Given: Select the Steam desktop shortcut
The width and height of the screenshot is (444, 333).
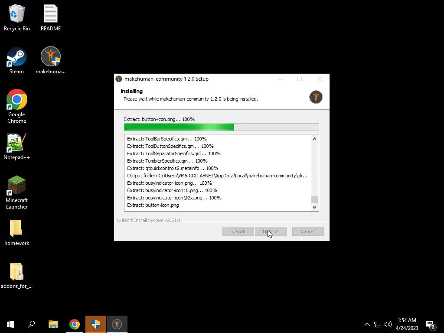Looking at the screenshot, I should click(x=17, y=61).
